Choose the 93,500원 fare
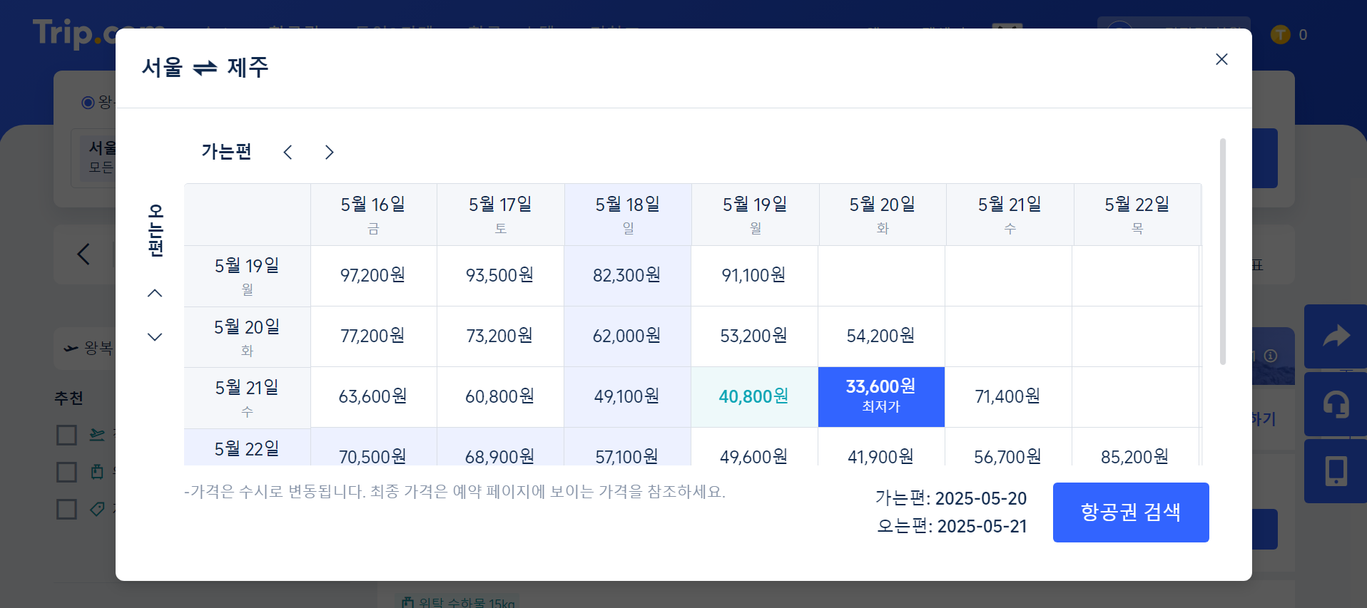The height and width of the screenshot is (608, 1367). coord(500,275)
